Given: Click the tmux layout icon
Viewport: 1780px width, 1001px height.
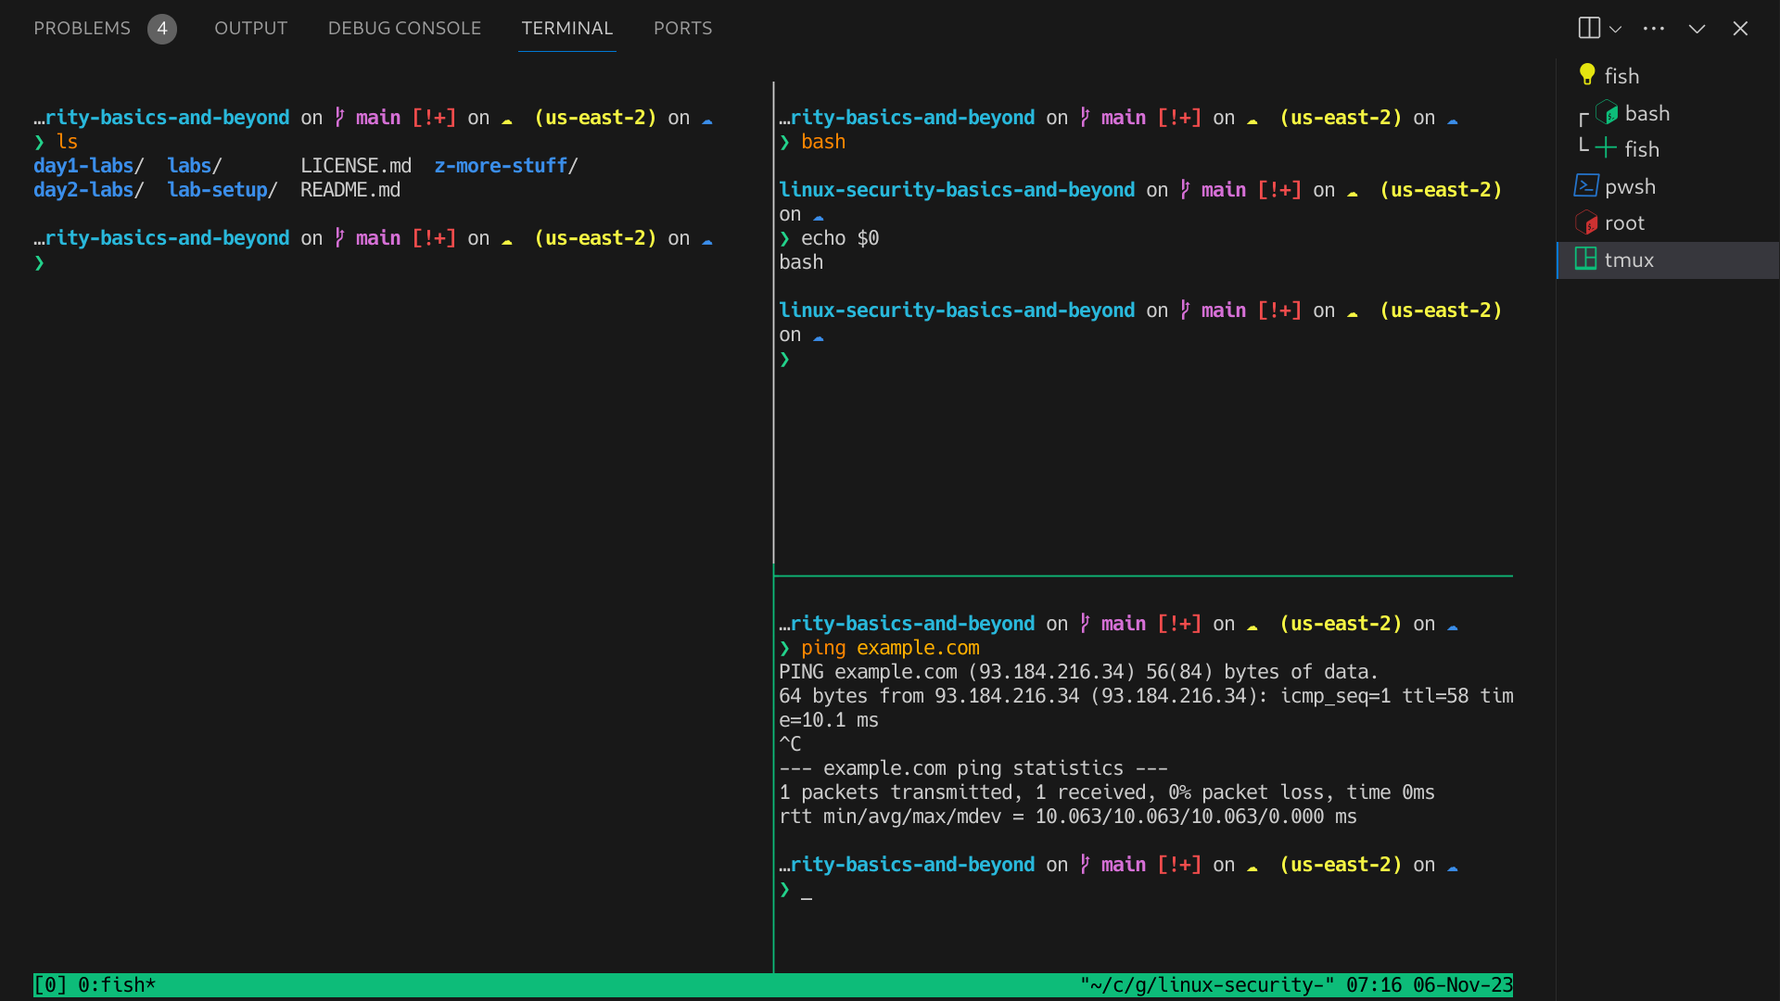Looking at the screenshot, I should 1586,260.
